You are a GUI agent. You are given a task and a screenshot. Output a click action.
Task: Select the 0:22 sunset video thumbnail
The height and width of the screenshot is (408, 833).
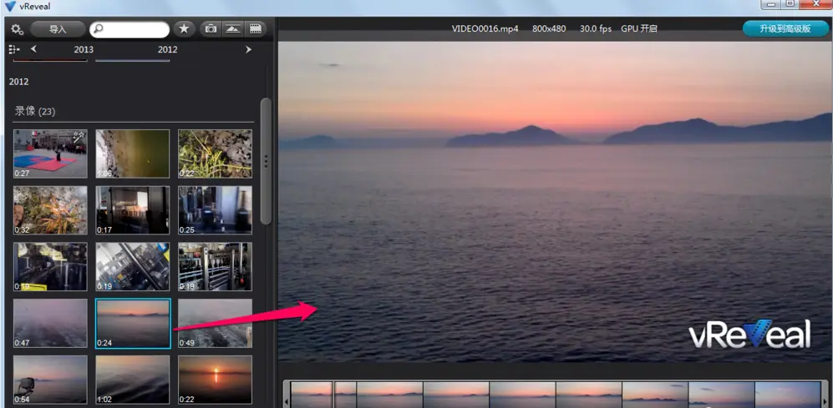[216, 380]
